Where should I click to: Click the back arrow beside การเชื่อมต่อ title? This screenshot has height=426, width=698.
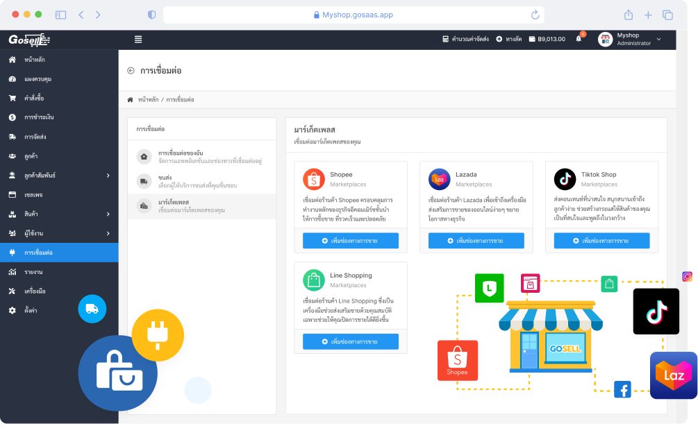(x=131, y=71)
